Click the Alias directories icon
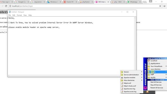Image resolution: width=167 pixels, height=94 pixels. pos(122,80)
